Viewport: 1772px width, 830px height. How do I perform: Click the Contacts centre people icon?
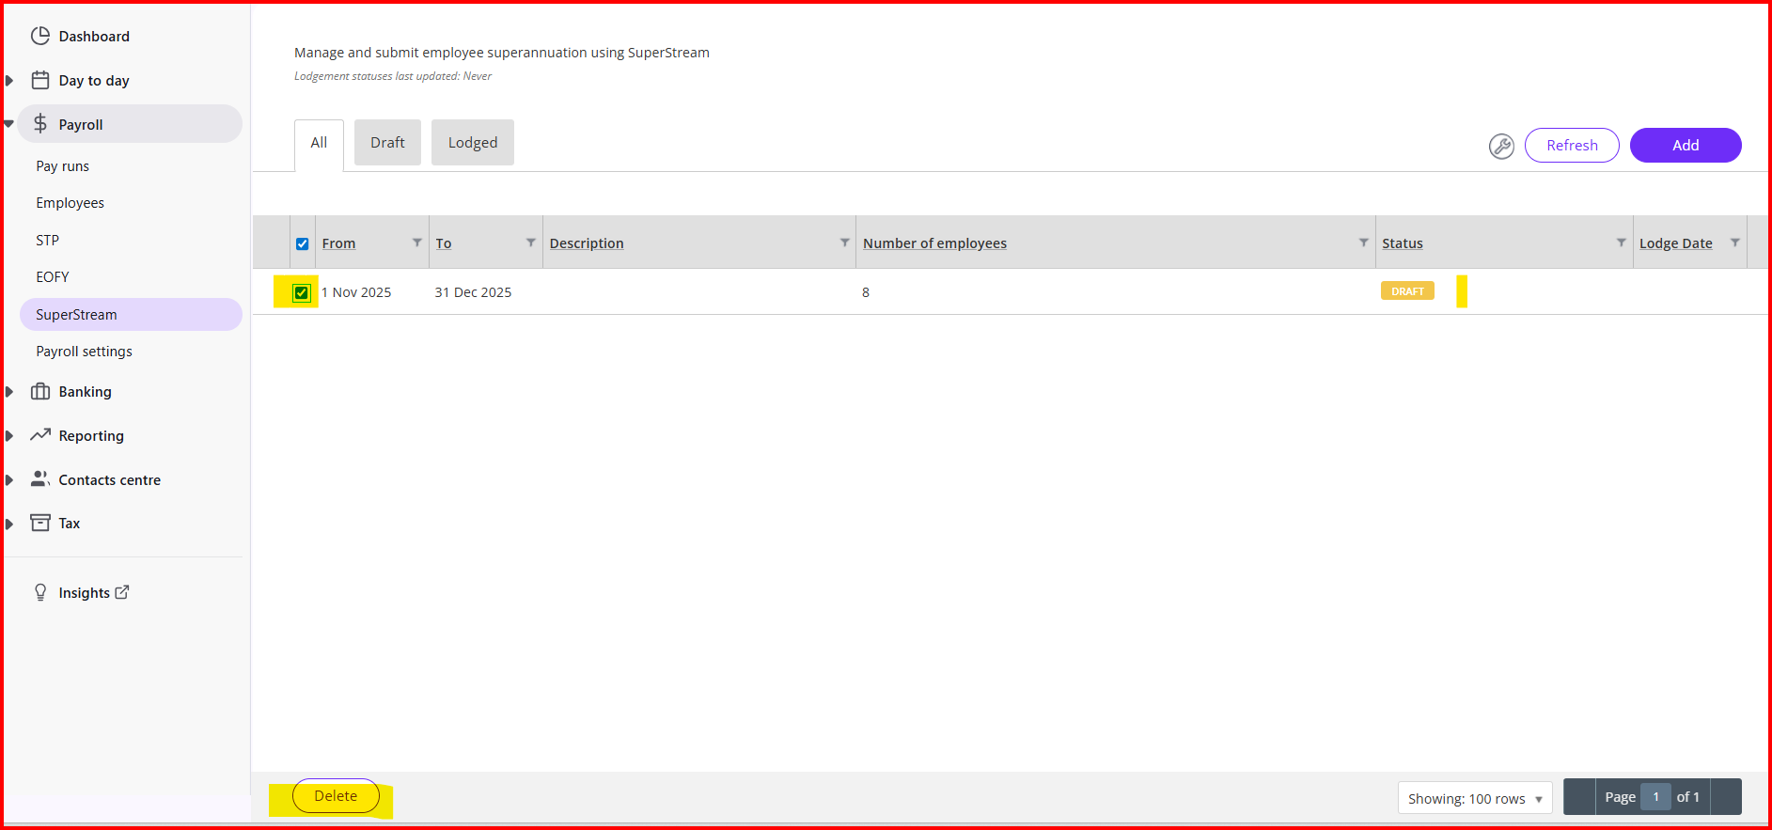[40, 478]
